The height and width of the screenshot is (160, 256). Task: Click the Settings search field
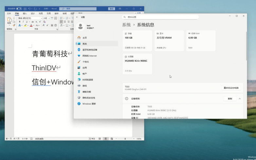click(160, 17)
